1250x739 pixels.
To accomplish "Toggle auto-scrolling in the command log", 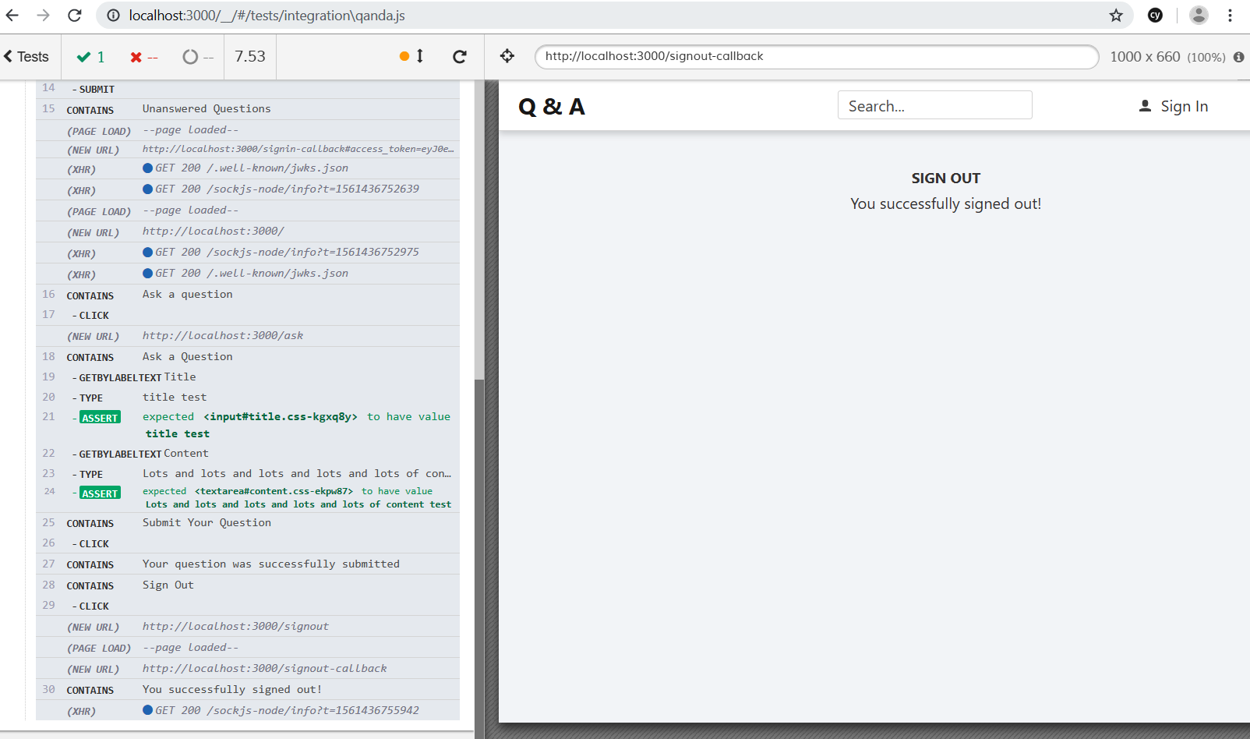I will [411, 56].
